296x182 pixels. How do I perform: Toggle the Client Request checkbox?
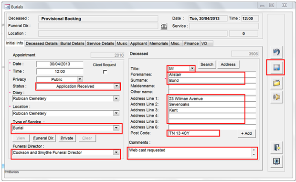click(x=105, y=72)
